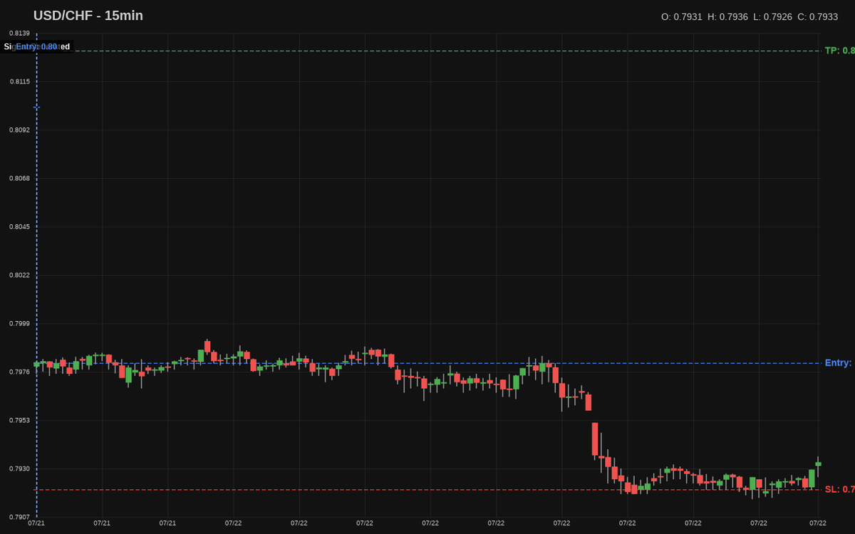Click the 0.8045 price axis label
855x534 pixels.
19,227
